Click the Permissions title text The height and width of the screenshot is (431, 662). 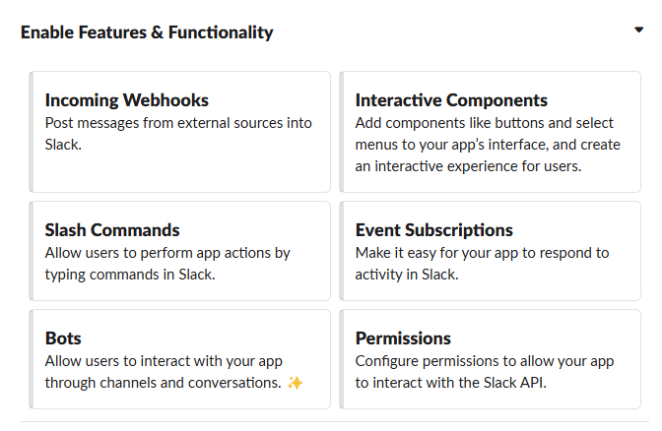click(403, 339)
